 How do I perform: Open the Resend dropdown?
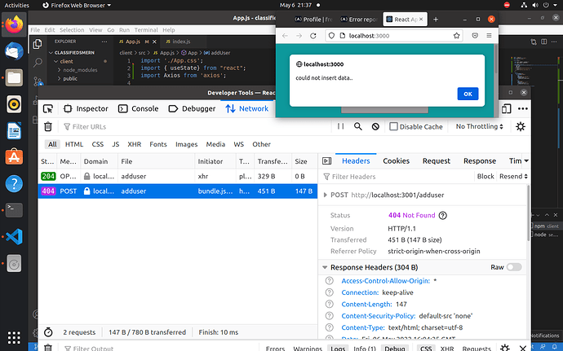(x=513, y=177)
